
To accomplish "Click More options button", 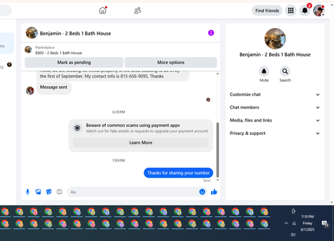I will pyautogui.click(x=171, y=62).
